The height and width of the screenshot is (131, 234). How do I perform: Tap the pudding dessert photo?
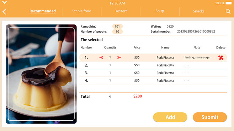pyautogui.click(x=41, y=74)
